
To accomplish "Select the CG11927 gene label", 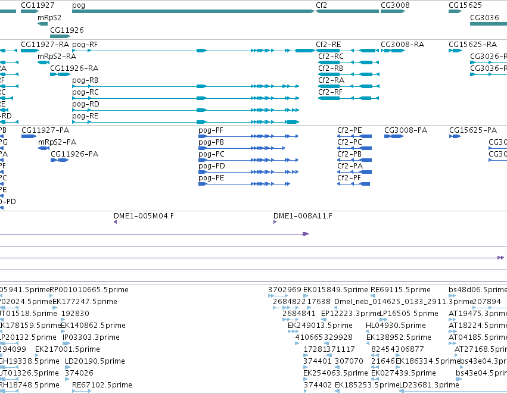I will click(38, 5).
